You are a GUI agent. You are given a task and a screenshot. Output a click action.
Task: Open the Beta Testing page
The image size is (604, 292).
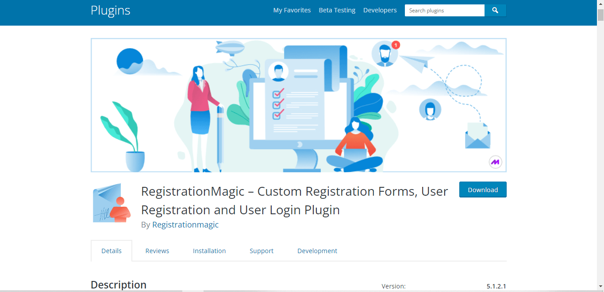(337, 10)
